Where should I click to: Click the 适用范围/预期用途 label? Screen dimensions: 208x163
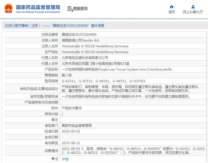click(44, 97)
